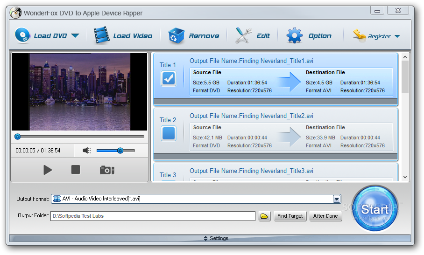Click the Find Target button
Screen dimensions: 424x255
point(290,216)
